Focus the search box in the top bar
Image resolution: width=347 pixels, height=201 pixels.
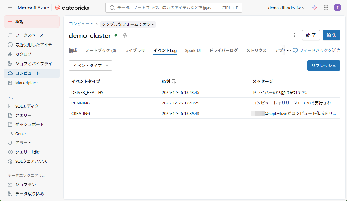tap(165, 8)
